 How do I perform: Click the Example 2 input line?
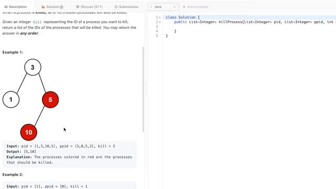tap(47, 186)
